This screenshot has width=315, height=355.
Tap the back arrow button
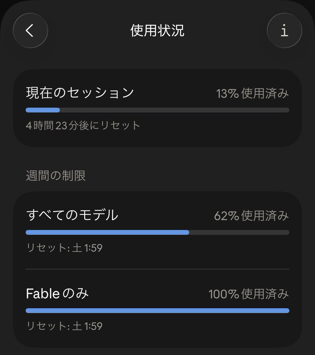30,30
